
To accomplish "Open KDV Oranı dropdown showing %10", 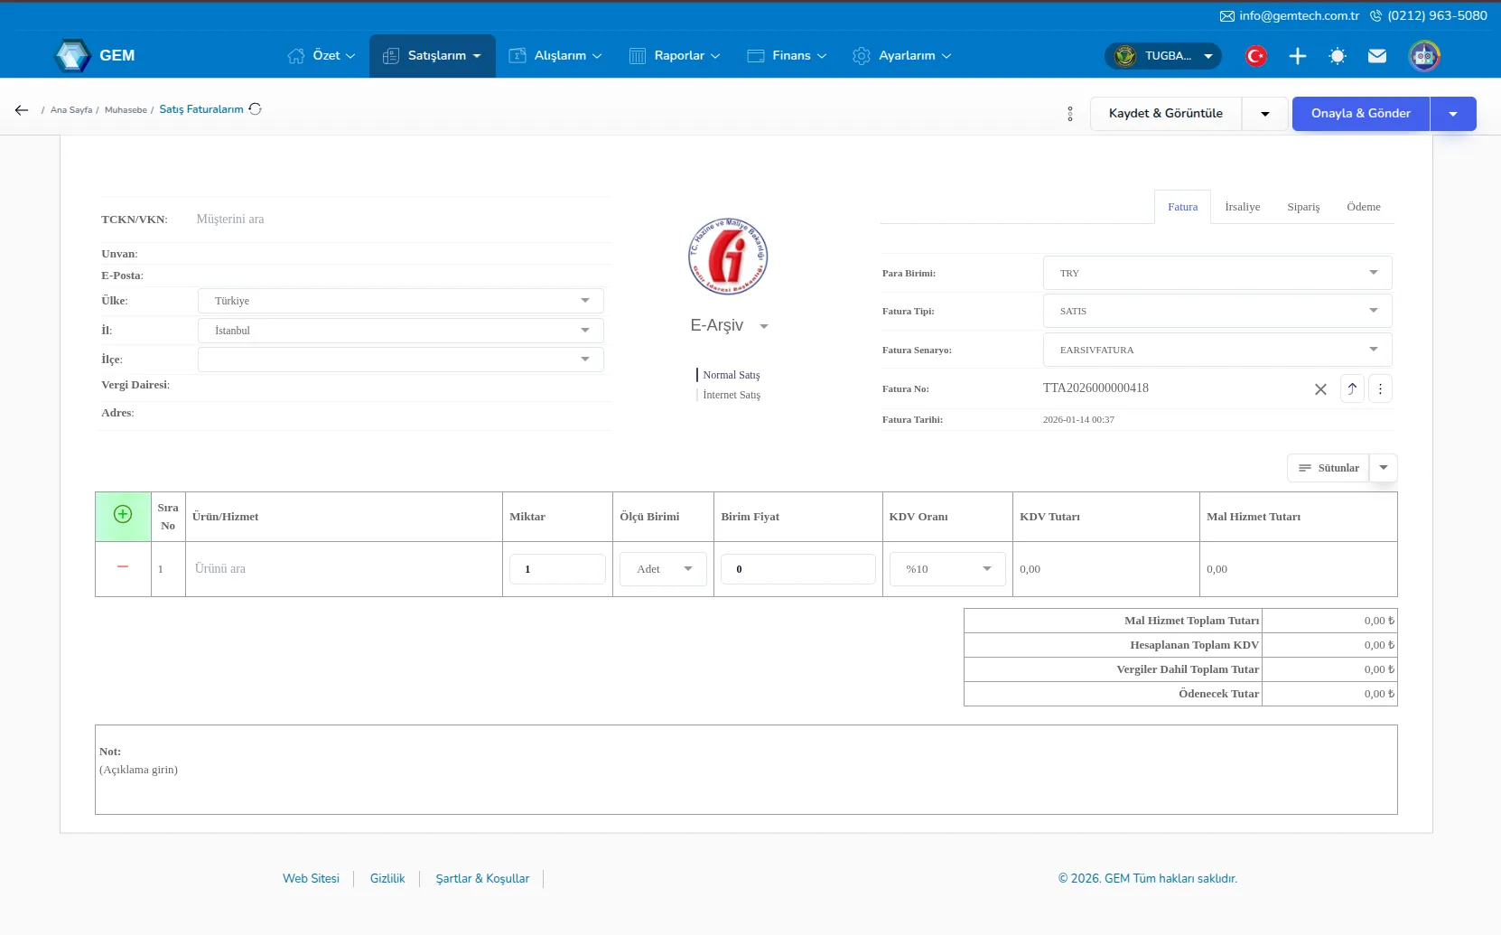I will 947,569.
